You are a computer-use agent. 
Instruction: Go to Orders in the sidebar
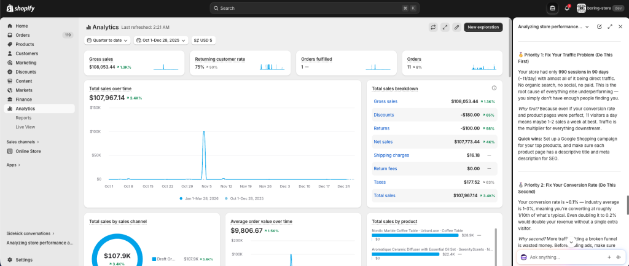click(23, 35)
